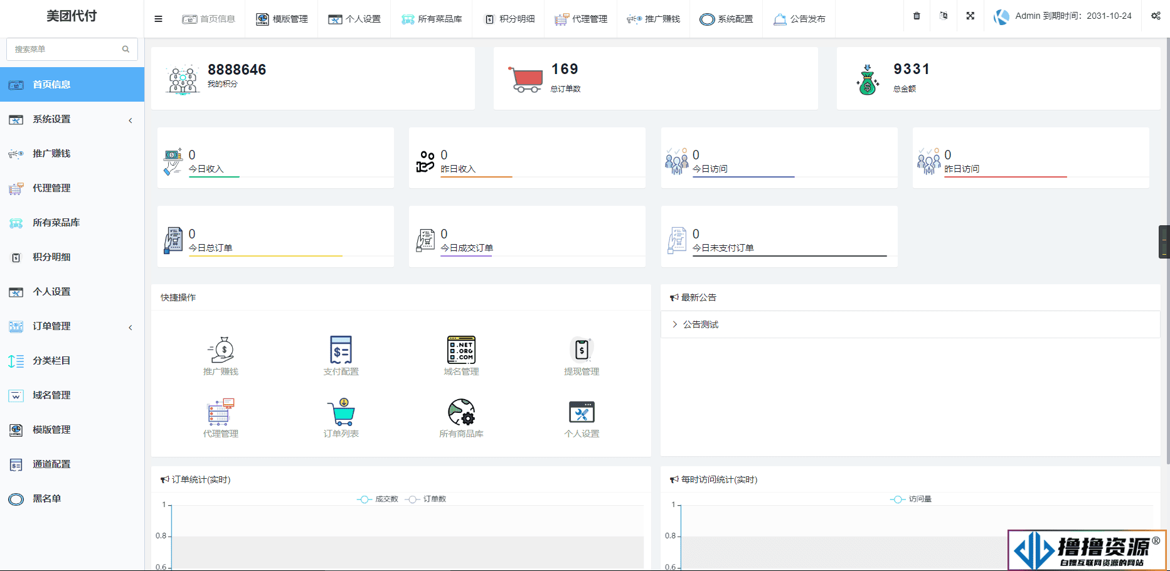This screenshot has width=1170, height=571.
Task: Open 个人设置 in the sidebar
Action: point(72,292)
